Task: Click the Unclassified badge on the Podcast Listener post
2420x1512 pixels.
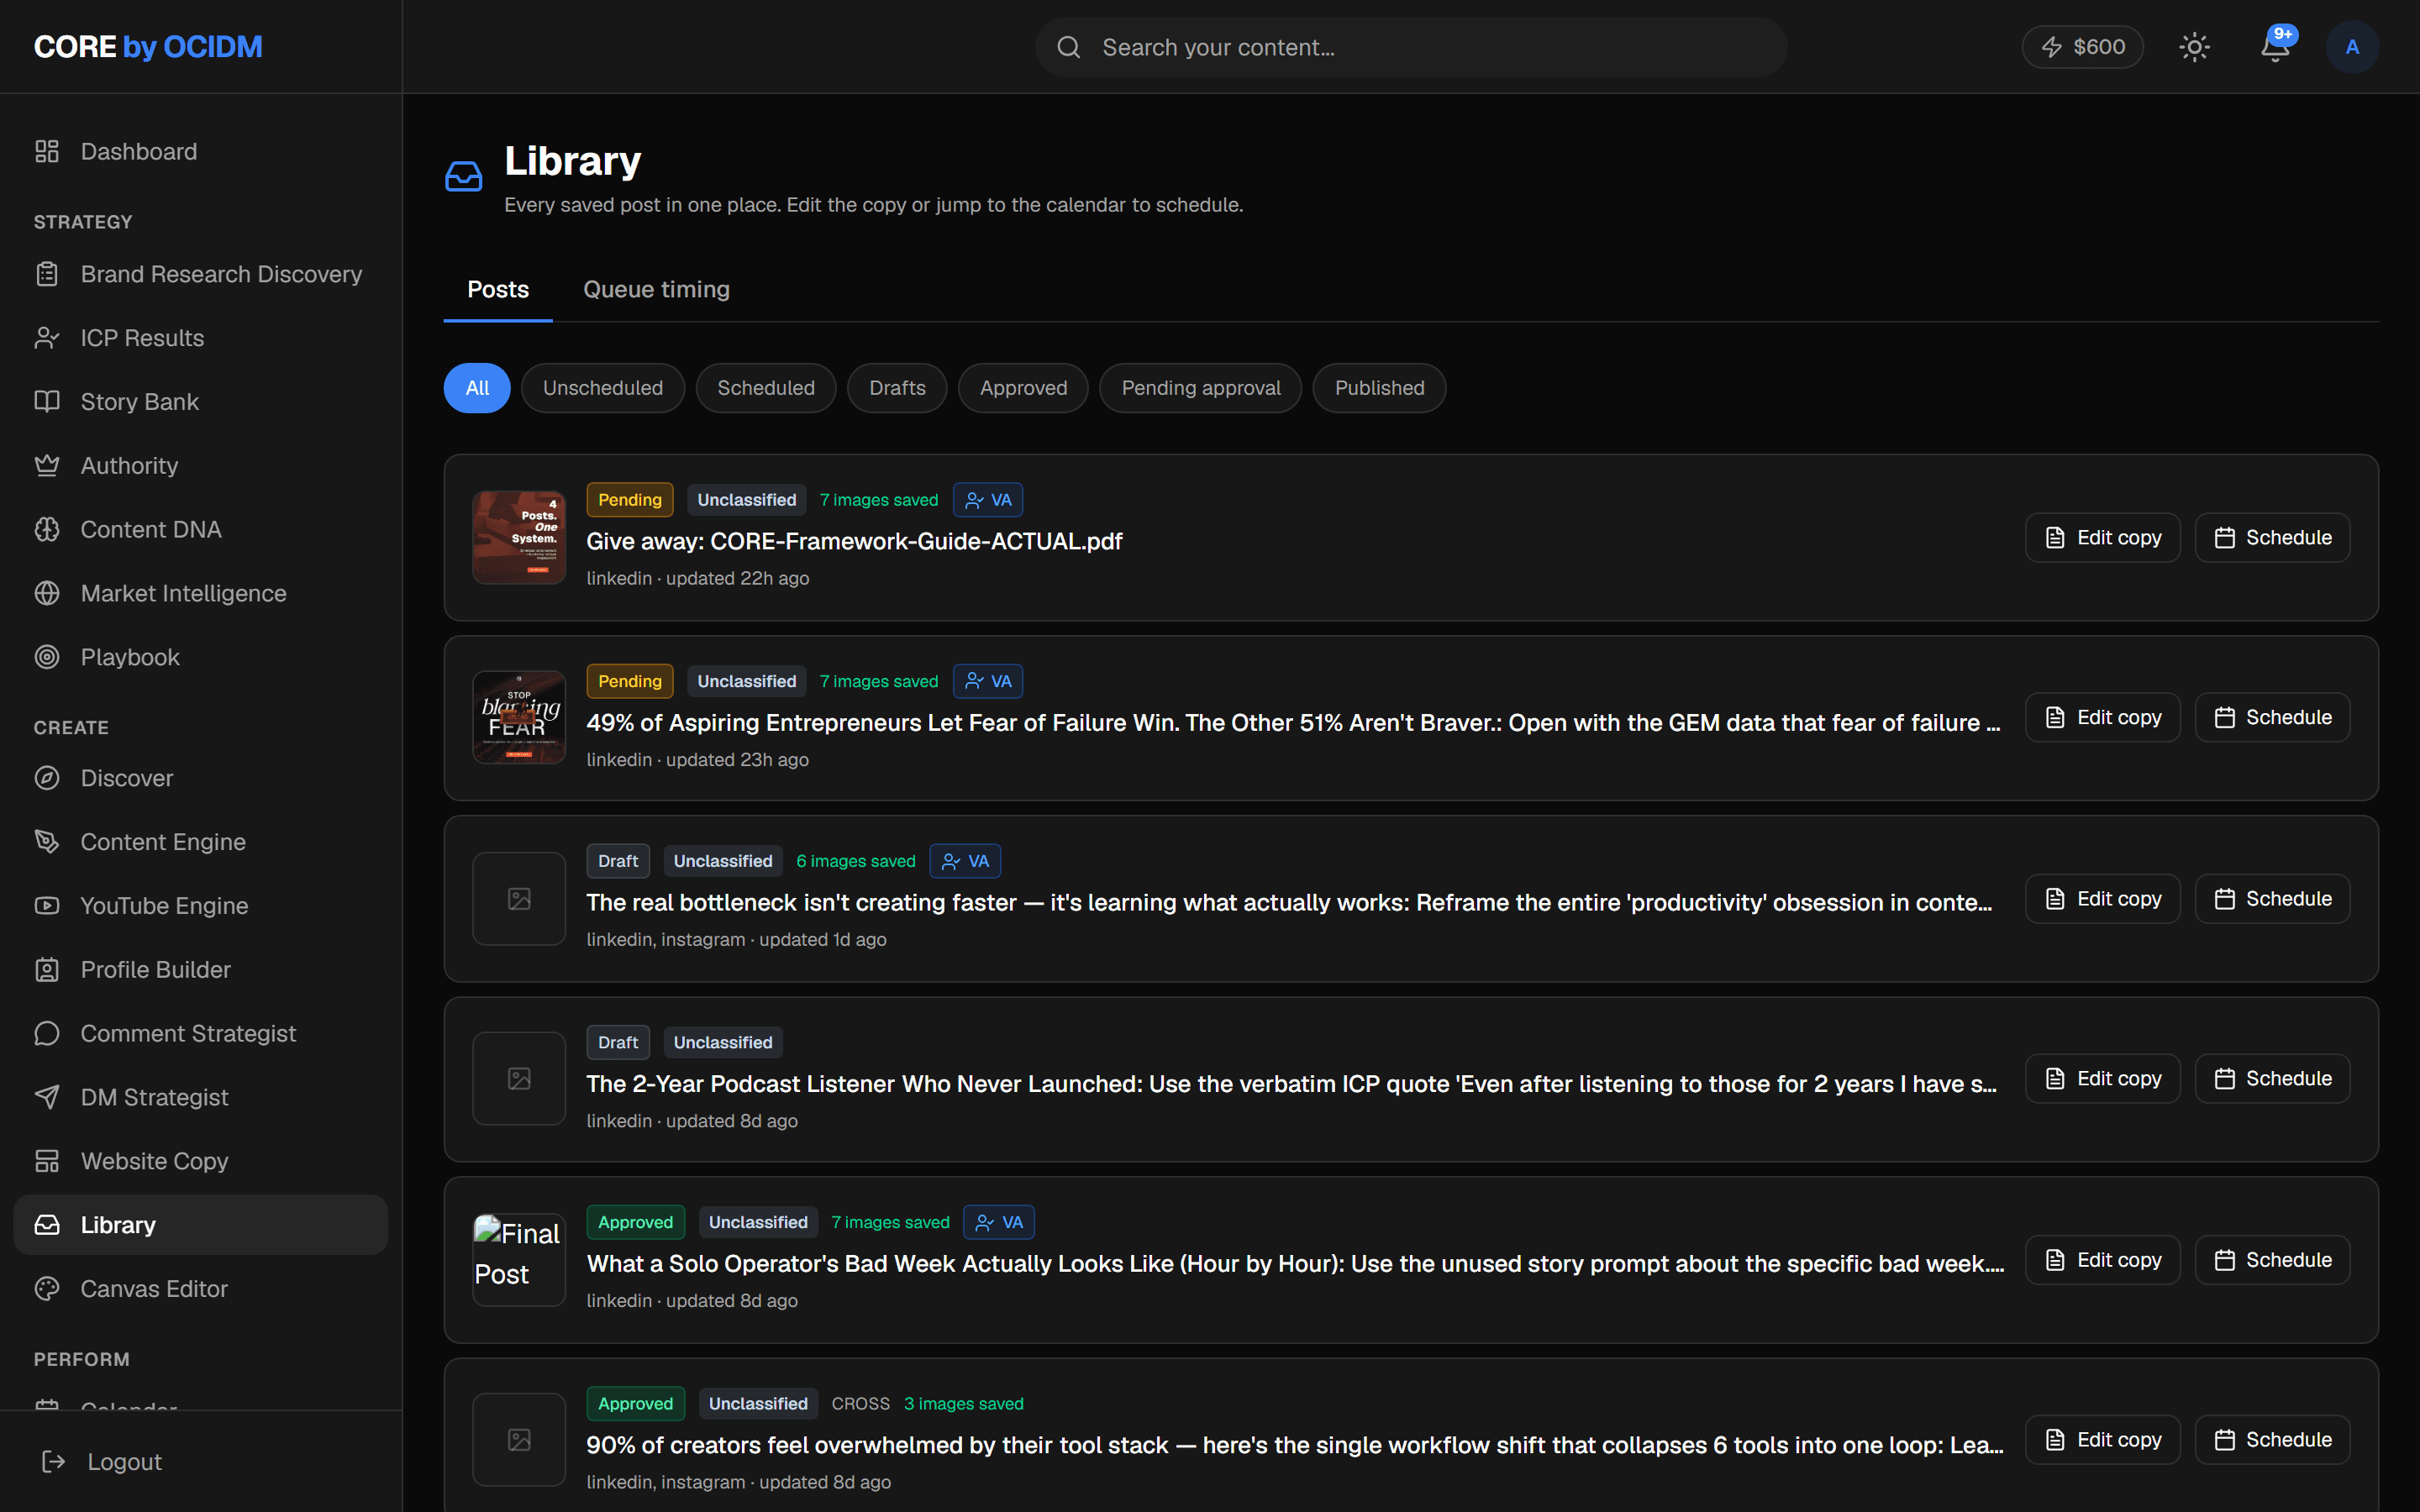Action: 723,1042
